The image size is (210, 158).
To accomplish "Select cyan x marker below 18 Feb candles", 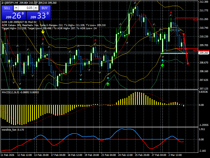I will 81,80.
